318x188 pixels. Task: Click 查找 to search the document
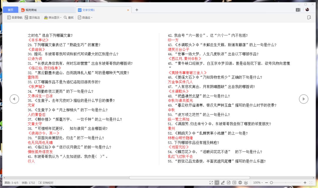click(x=69, y=18)
